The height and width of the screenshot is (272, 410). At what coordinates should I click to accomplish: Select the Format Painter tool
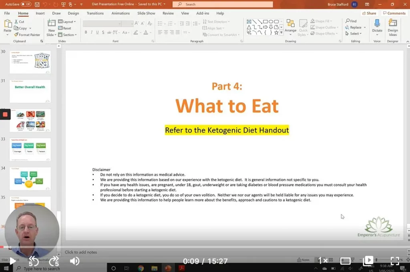[27, 35]
